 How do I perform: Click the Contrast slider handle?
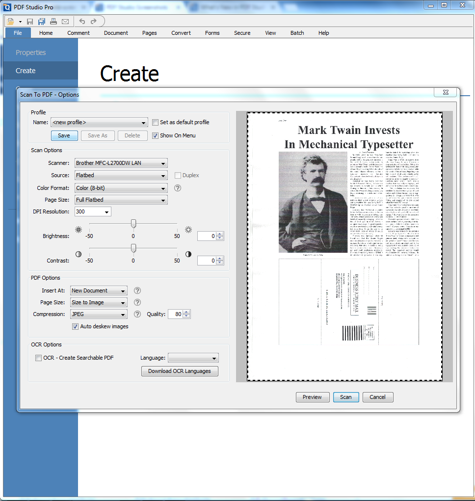coord(133,248)
